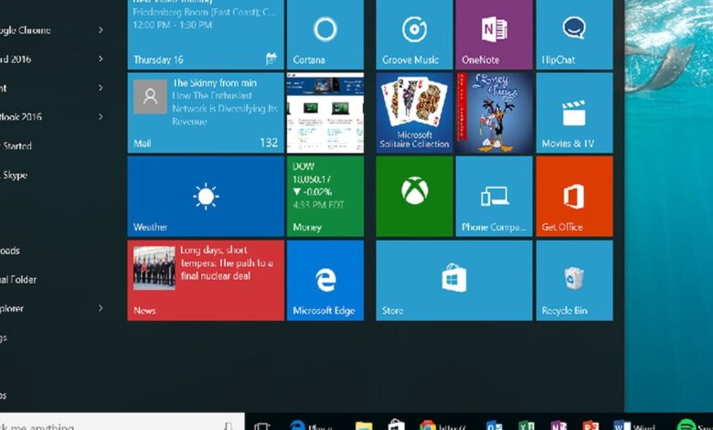Open the Money tile showing DOW

[x=325, y=197]
